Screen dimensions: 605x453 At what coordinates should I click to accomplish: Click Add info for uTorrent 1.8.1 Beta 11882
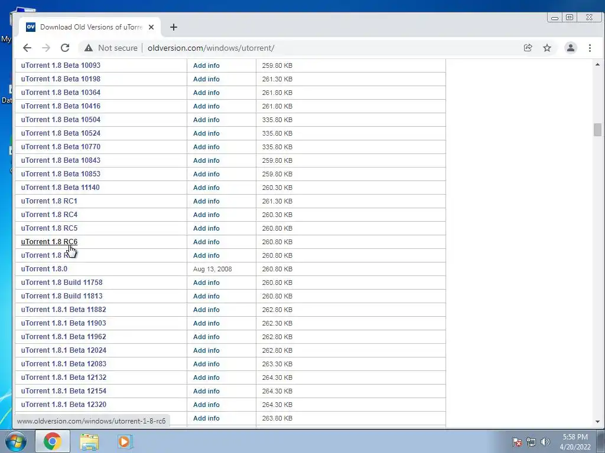click(x=206, y=310)
